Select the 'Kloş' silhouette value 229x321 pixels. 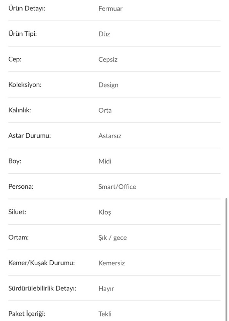105,212
